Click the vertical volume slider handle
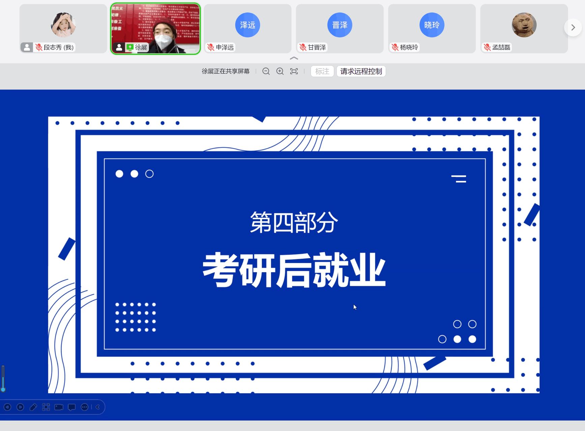Viewport: 585px width, 431px height. click(x=3, y=390)
